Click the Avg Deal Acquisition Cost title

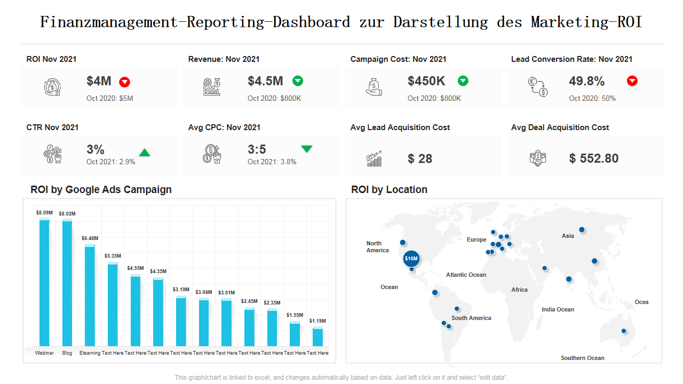point(560,127)
